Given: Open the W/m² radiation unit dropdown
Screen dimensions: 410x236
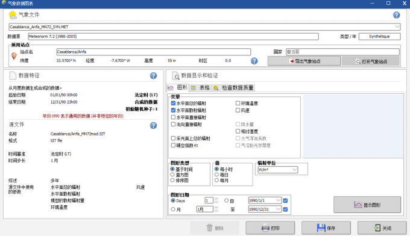Looking at the screenshot, I should tap(294, 170).
